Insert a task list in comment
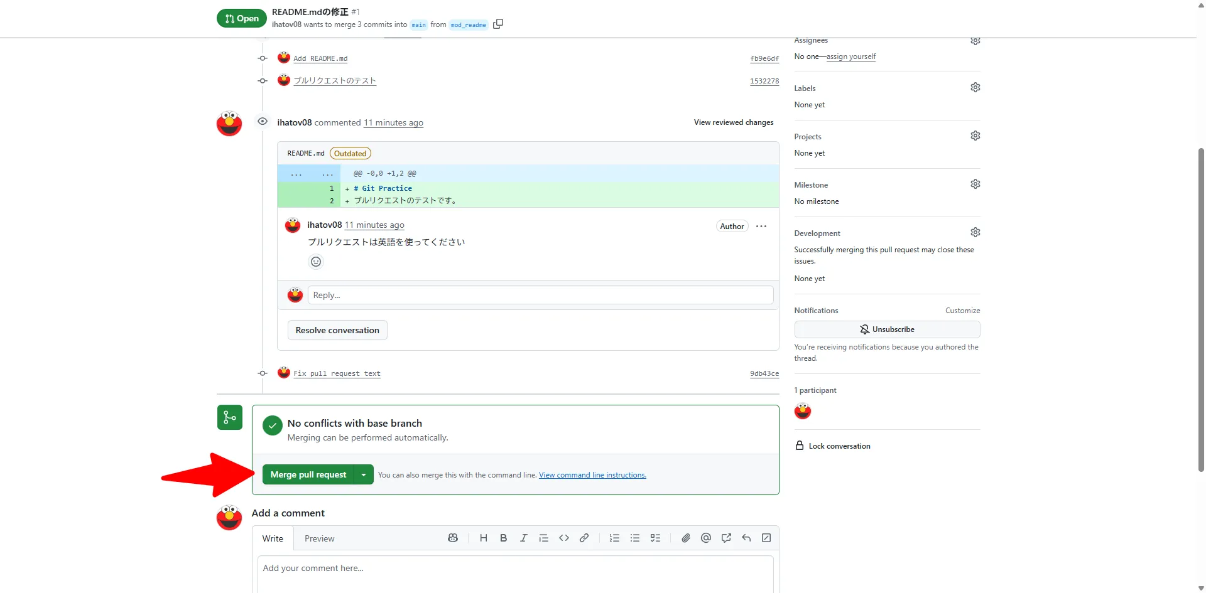The image size is (1206, 593). tap(655, 538)
